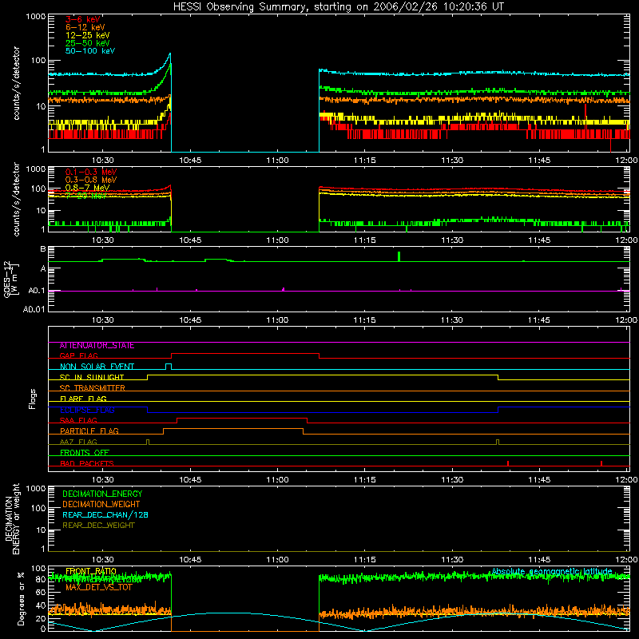Image resolution: width=639 pixels, height=639 pixels.
Task: Click the FLARE_FLAG label
Action: point(83,399)
